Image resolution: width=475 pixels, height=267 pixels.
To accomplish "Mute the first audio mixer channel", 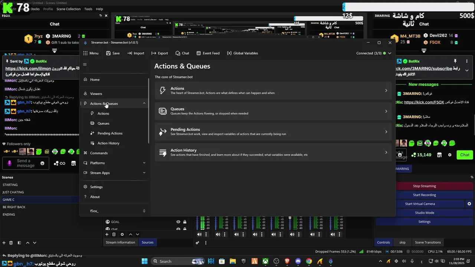I will [x=199, y=234].
